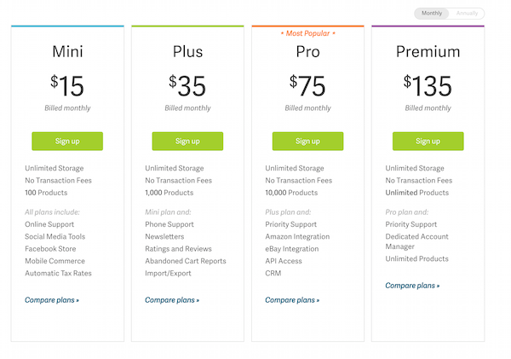This screenshot has height=359, width=511.
Task: Click the Plus plan heading
Action: coord(187,52)
